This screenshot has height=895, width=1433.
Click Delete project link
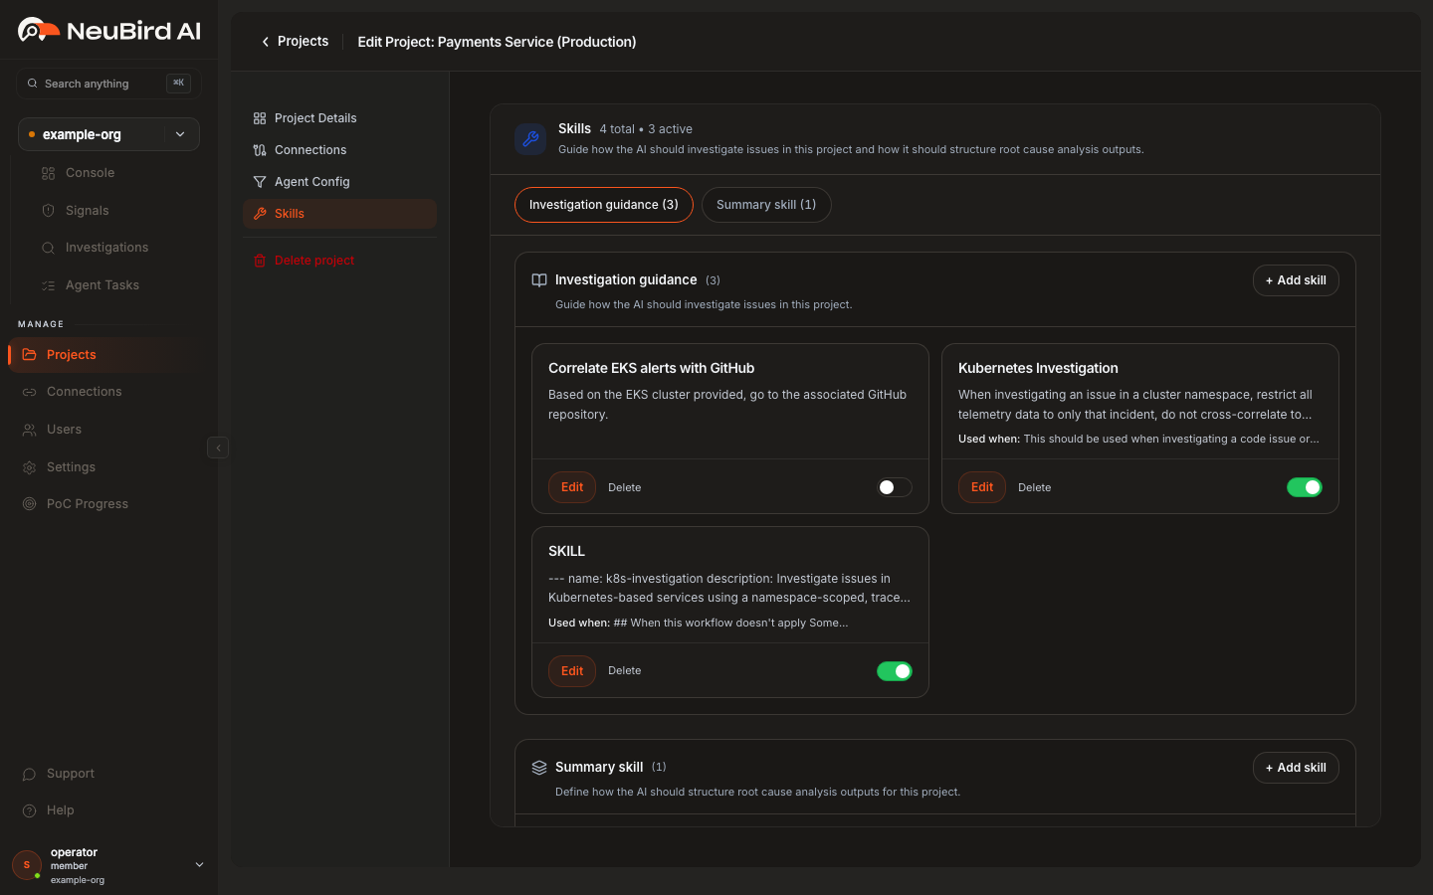coord(314,261)
